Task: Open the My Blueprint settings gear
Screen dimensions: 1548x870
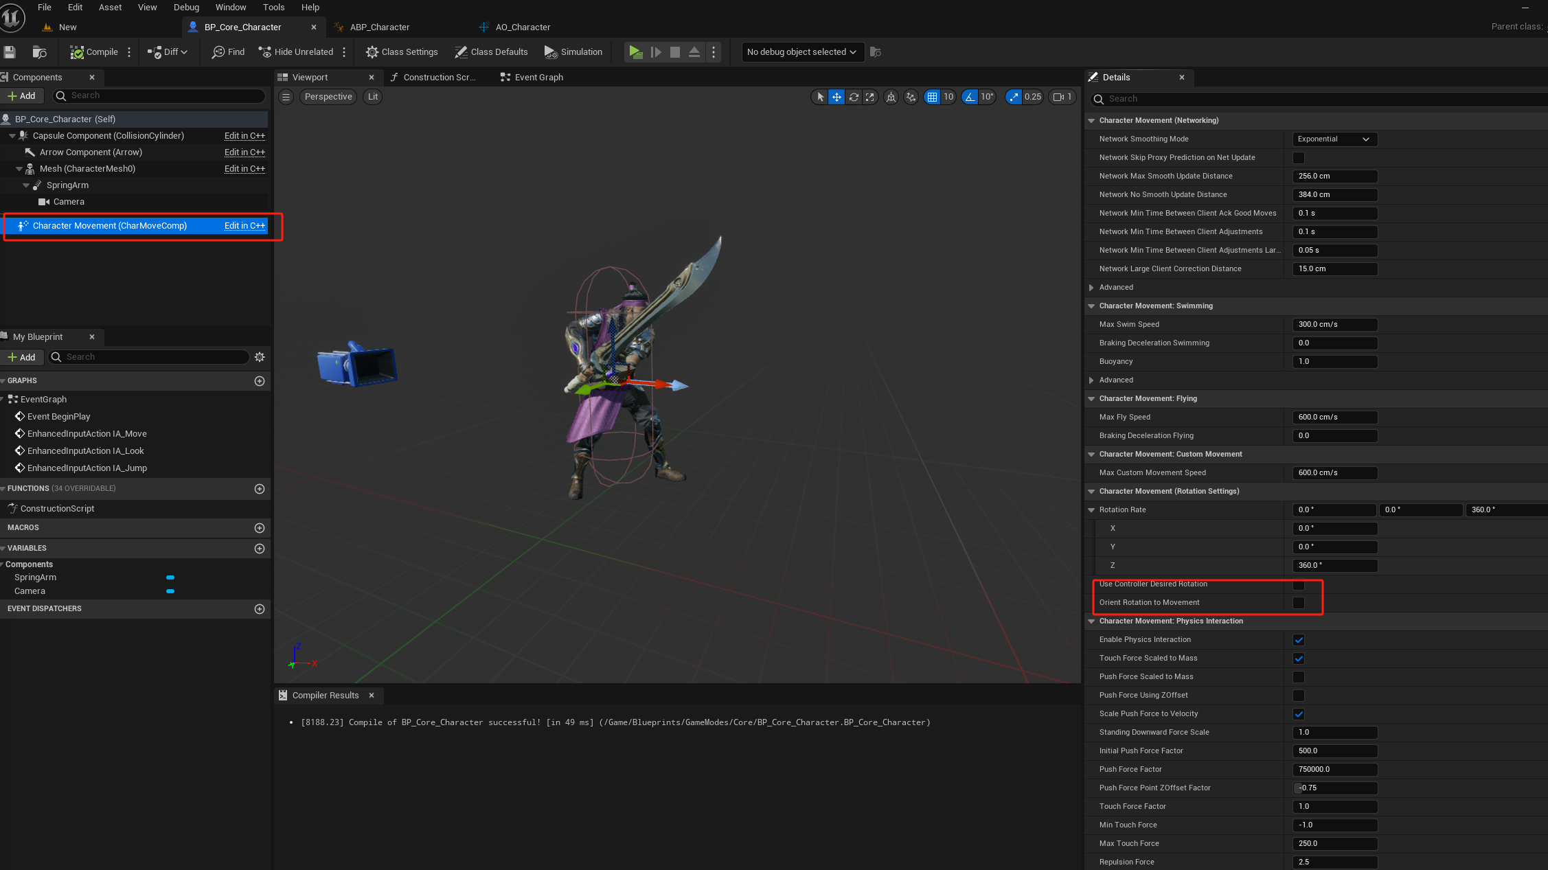Action: click(x=260, y=357)
